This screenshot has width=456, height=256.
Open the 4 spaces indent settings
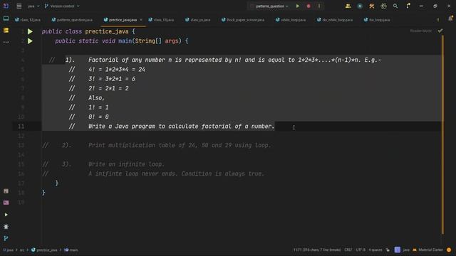(375, 250)
